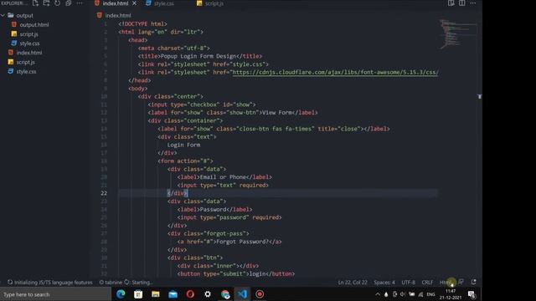Image resolution: width=536 pixels, height=301 pixels.
Task: Refresh the Explorer file tree
Action: (x=58, y=3)
